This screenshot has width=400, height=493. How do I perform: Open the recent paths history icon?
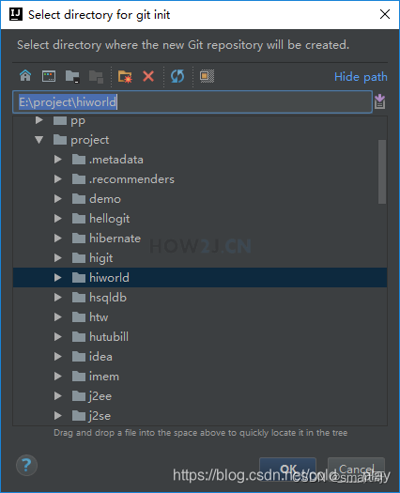(x=380, y=101)
